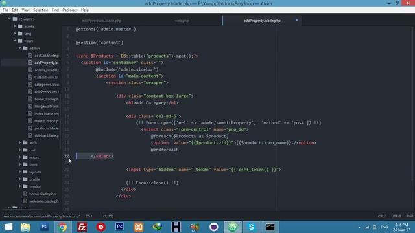Expand the errors folder
Viewport: 415px width, 233px height.
[20, 157]
